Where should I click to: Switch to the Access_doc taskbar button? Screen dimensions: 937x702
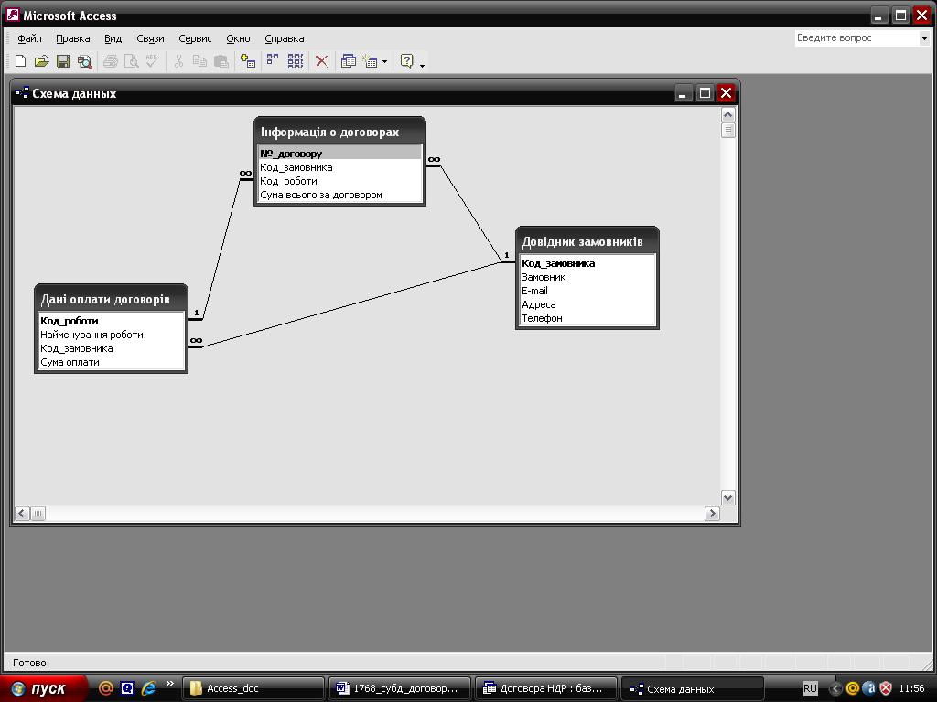[x=253, y=688]
